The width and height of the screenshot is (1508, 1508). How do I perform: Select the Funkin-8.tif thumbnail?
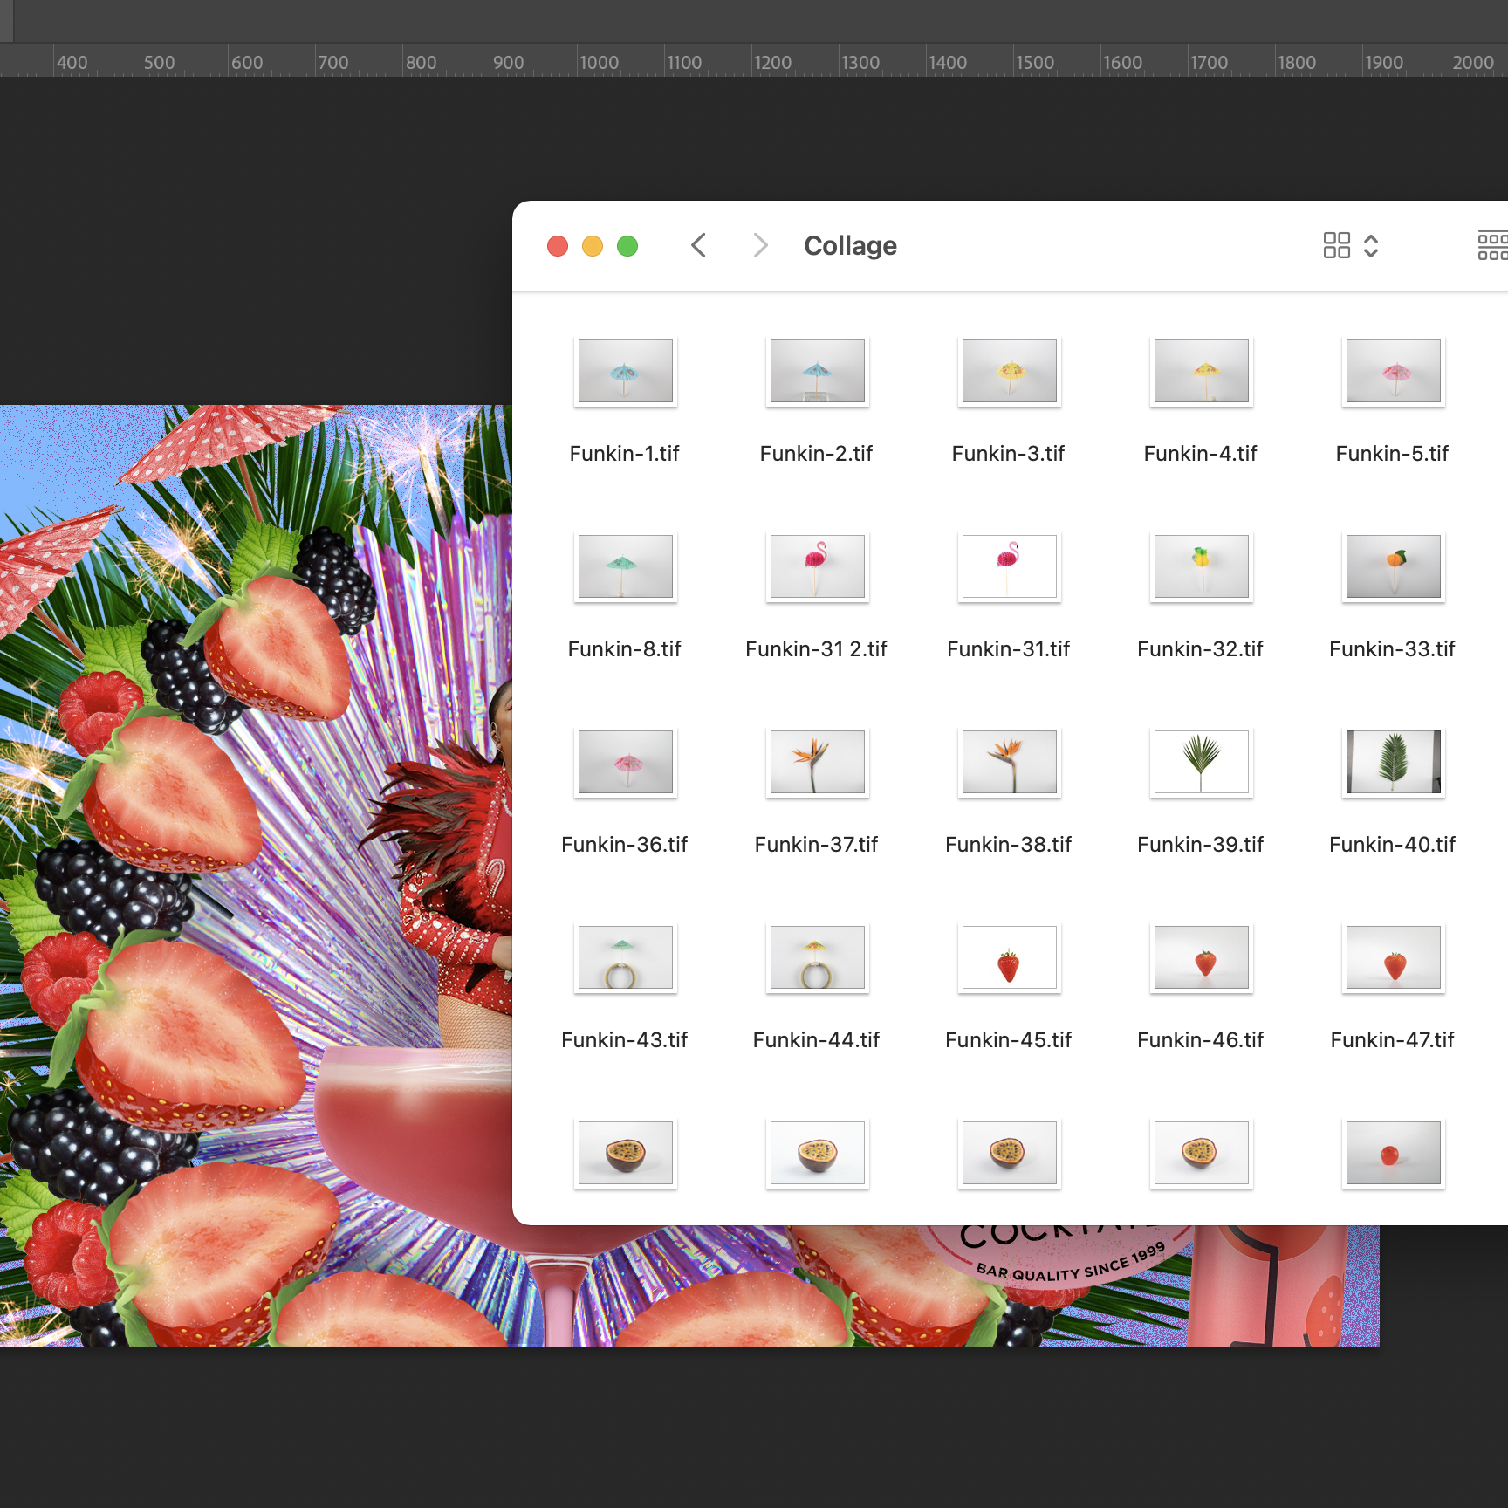pyautogui.click(x=626, y=566)
